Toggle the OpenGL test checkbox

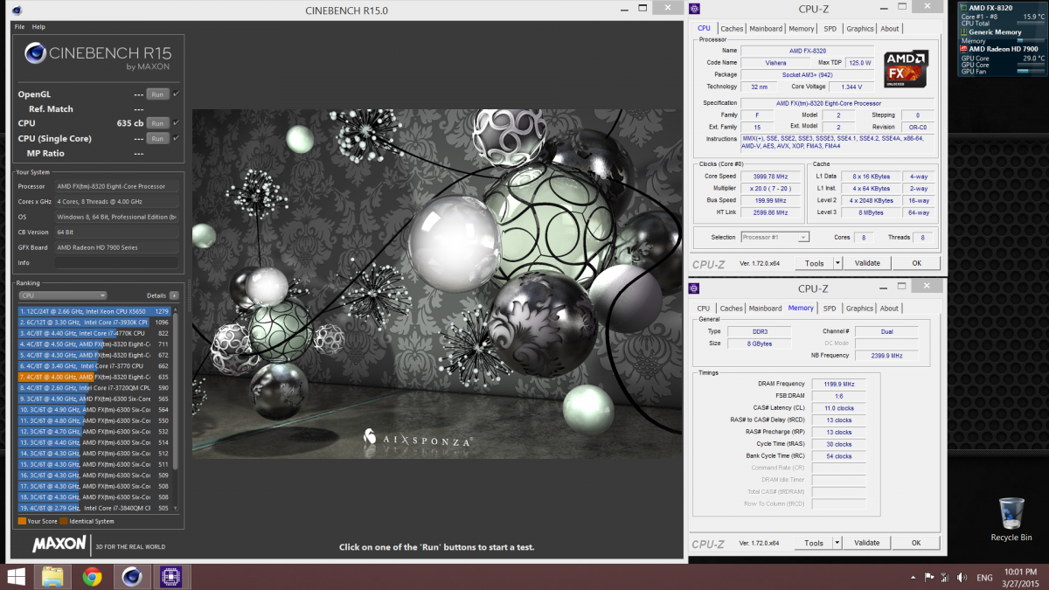click(177, 94)
